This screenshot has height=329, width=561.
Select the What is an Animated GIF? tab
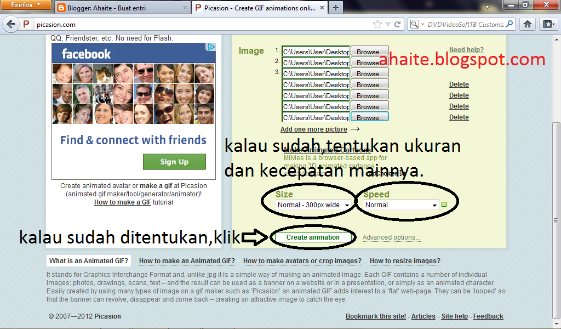[89, 261]
